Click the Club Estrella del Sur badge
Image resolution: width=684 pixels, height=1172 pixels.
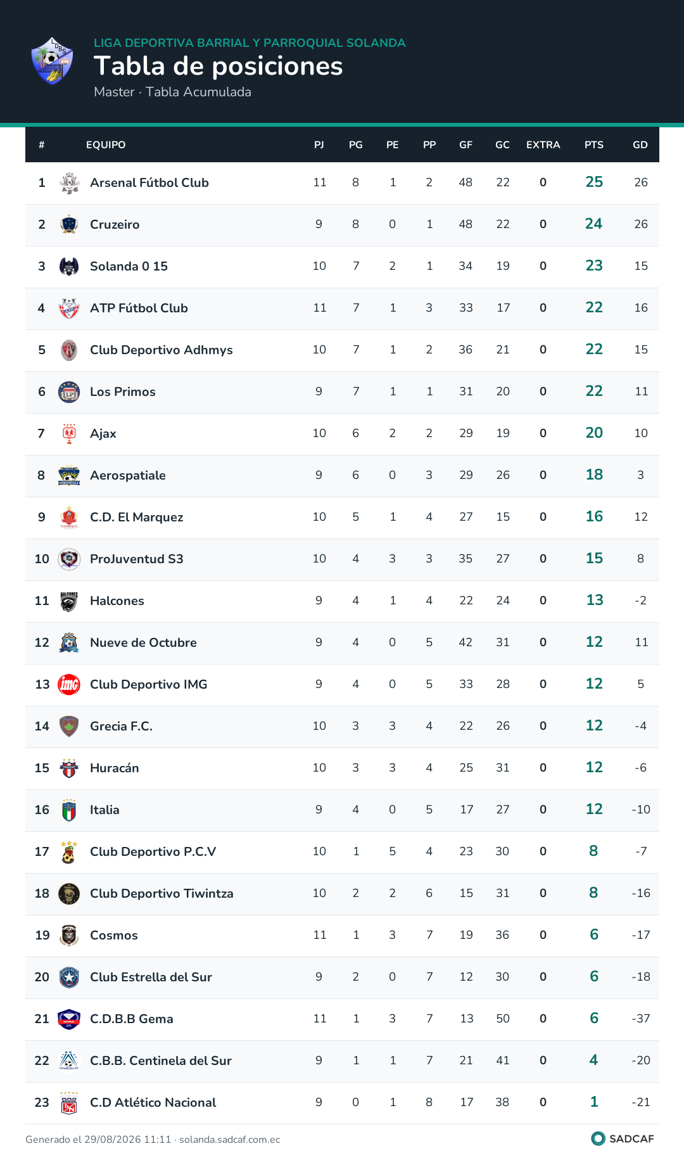69,977
